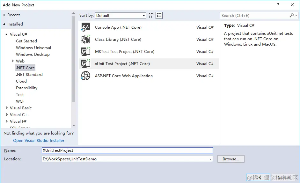Click the ASP.NET Core Web Application globe icon
This screenshot has width=300, height=183.
[x=85, y=76]
